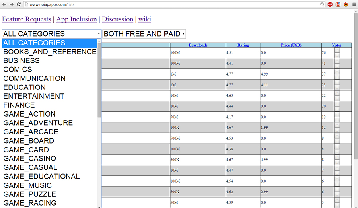Choose GAME_ARCADE from the list
Screen dimensions: 358x208
(50, 132)
